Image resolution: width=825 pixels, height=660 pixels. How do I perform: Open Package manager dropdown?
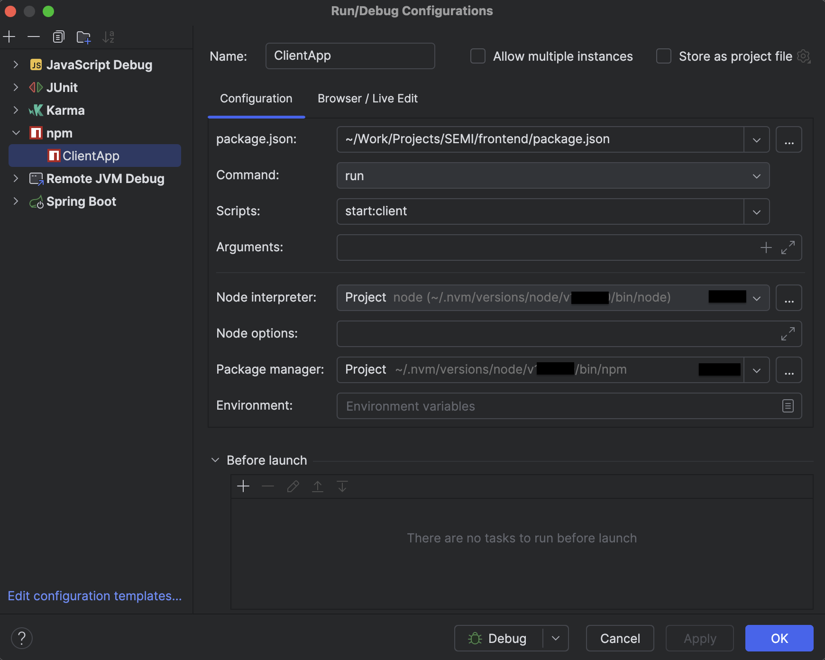click(x=756, y=370)
